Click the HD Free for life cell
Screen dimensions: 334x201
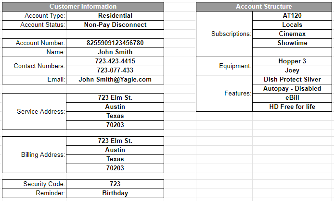point(292,107)
